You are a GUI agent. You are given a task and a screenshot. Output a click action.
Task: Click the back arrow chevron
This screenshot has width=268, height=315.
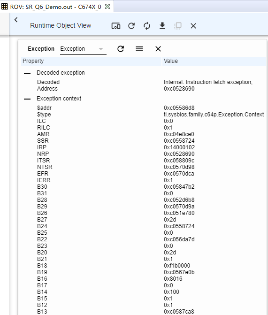tap(16, 20)
